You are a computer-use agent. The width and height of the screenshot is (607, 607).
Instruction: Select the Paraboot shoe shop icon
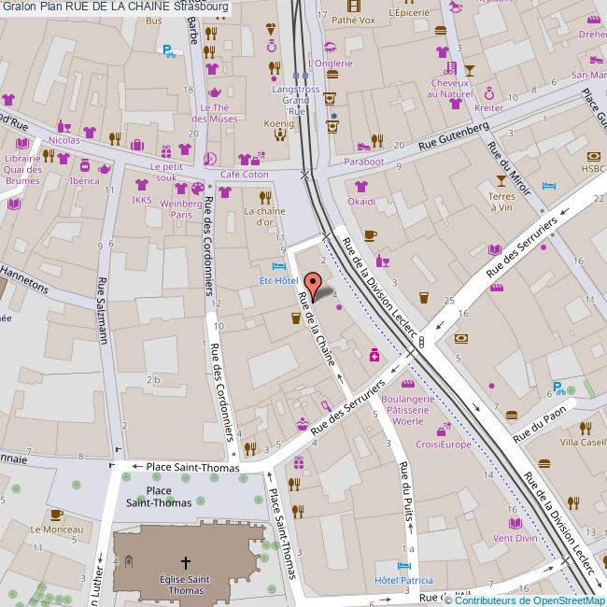tap(362, 146)
